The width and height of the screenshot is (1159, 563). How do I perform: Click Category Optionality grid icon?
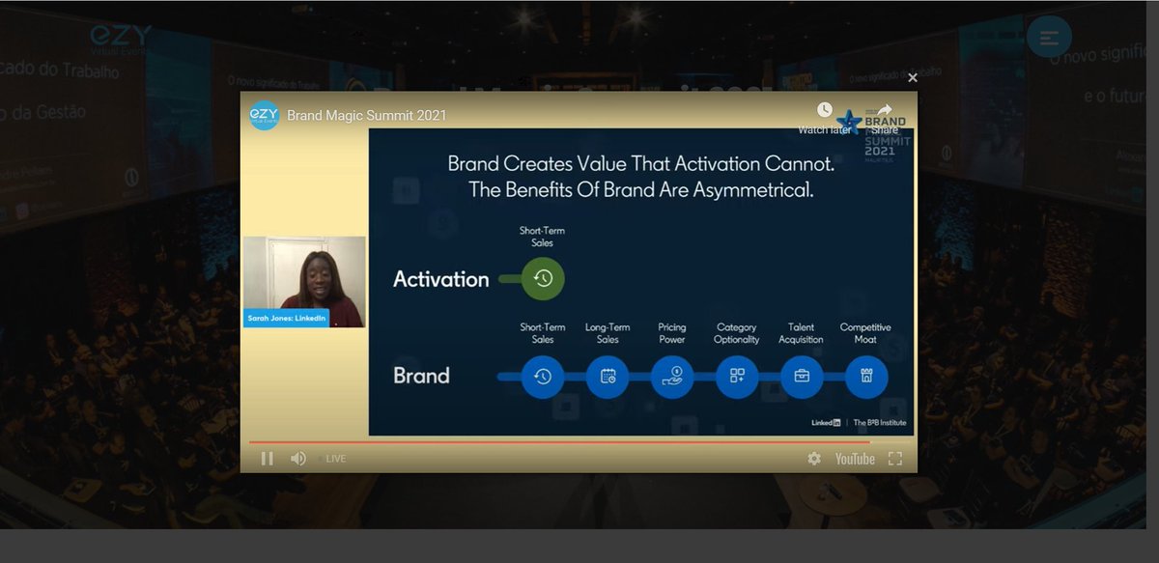[737, 377]
